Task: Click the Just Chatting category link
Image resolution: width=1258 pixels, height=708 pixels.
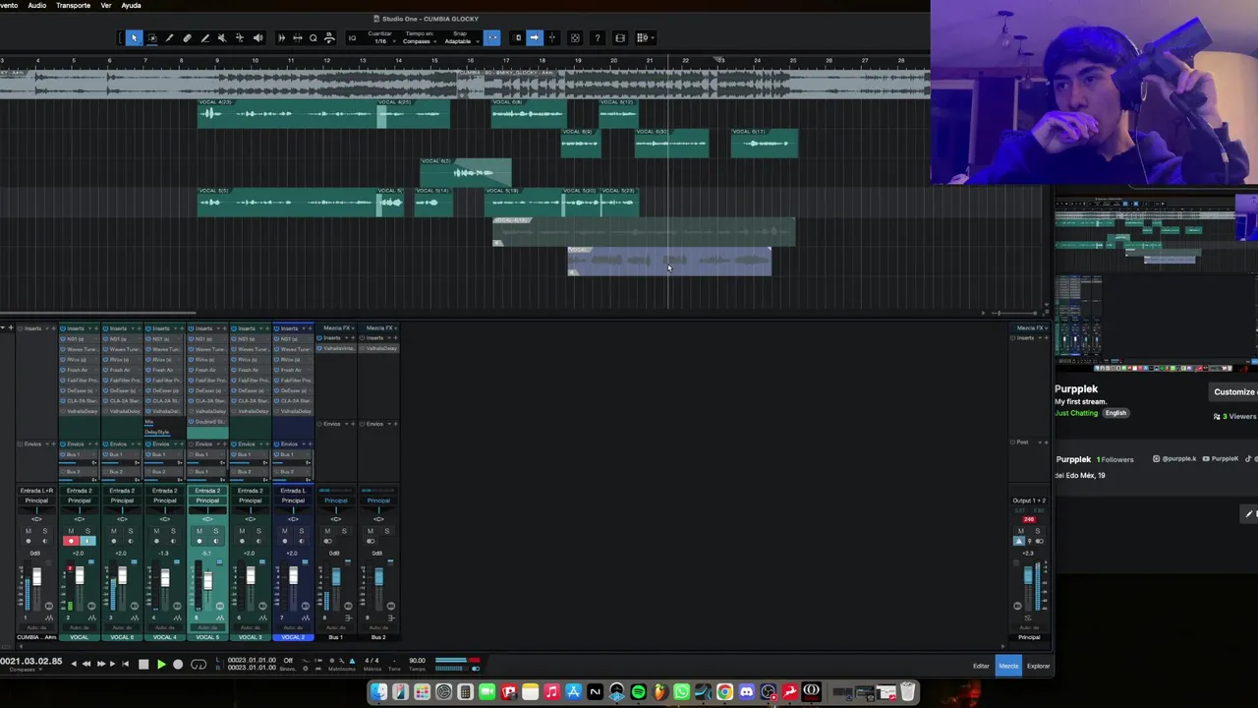Action: [x=1076, y=413]
